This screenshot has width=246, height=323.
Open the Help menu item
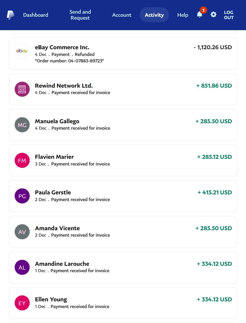coord(183,15)
